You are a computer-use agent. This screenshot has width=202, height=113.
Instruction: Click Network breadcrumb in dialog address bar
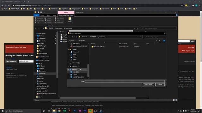pos(85,37)
